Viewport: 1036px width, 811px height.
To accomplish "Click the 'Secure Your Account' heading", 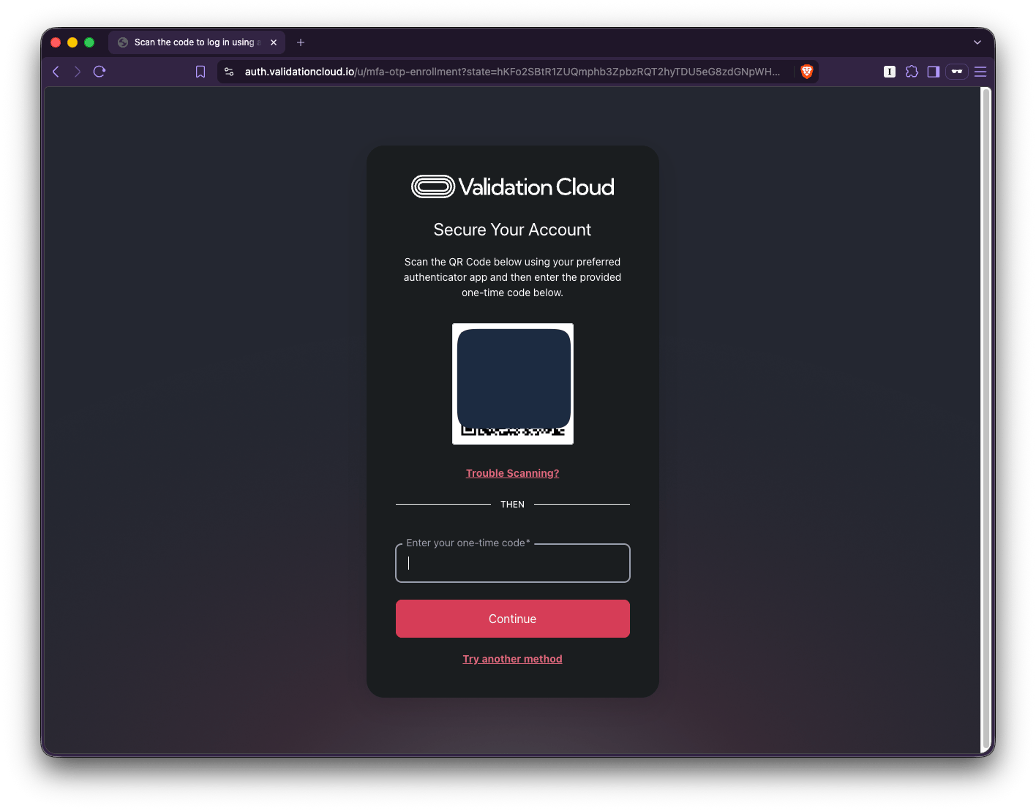I will pyautogui.click(x=513, y=230).
